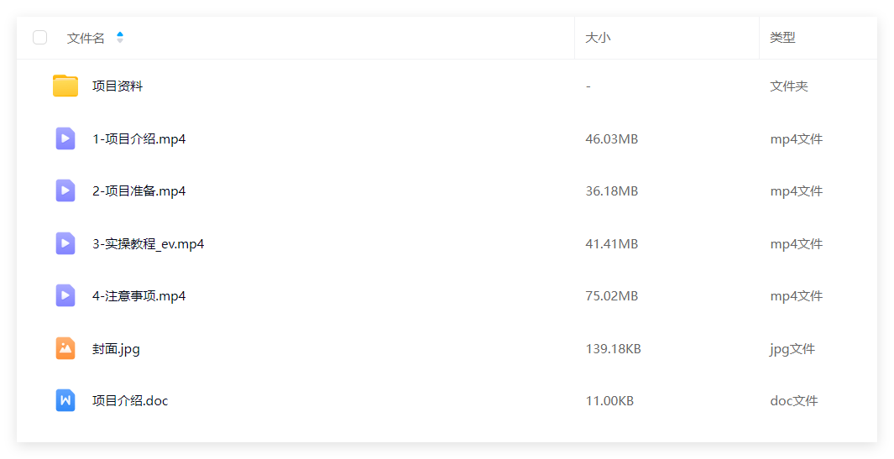
Task: Sort by file name using the arrow toggle
Action: pos(120,38)
